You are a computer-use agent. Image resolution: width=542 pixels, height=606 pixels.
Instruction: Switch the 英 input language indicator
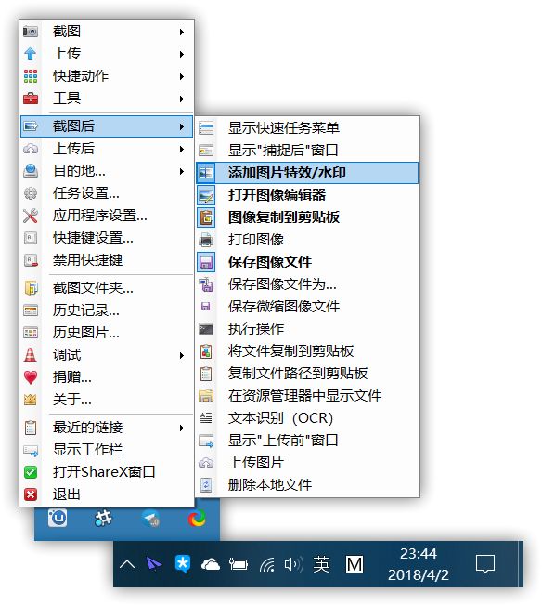click(x=321, y=565)
